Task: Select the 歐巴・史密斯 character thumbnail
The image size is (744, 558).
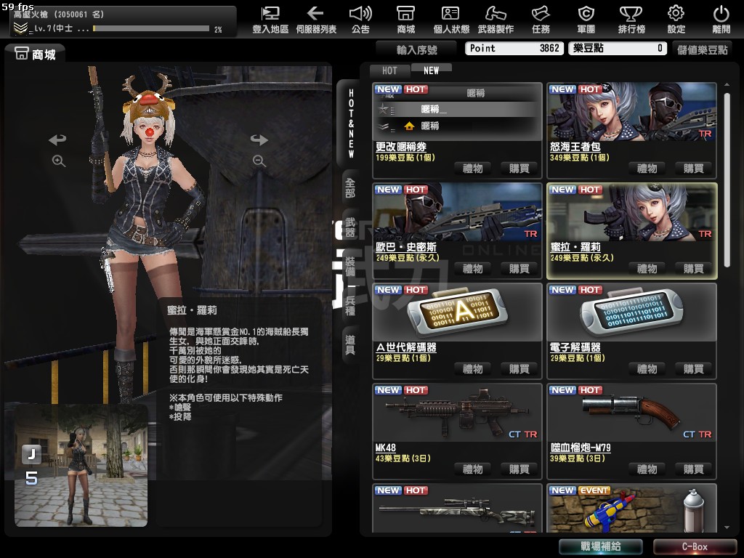Action: coord(457,212)
